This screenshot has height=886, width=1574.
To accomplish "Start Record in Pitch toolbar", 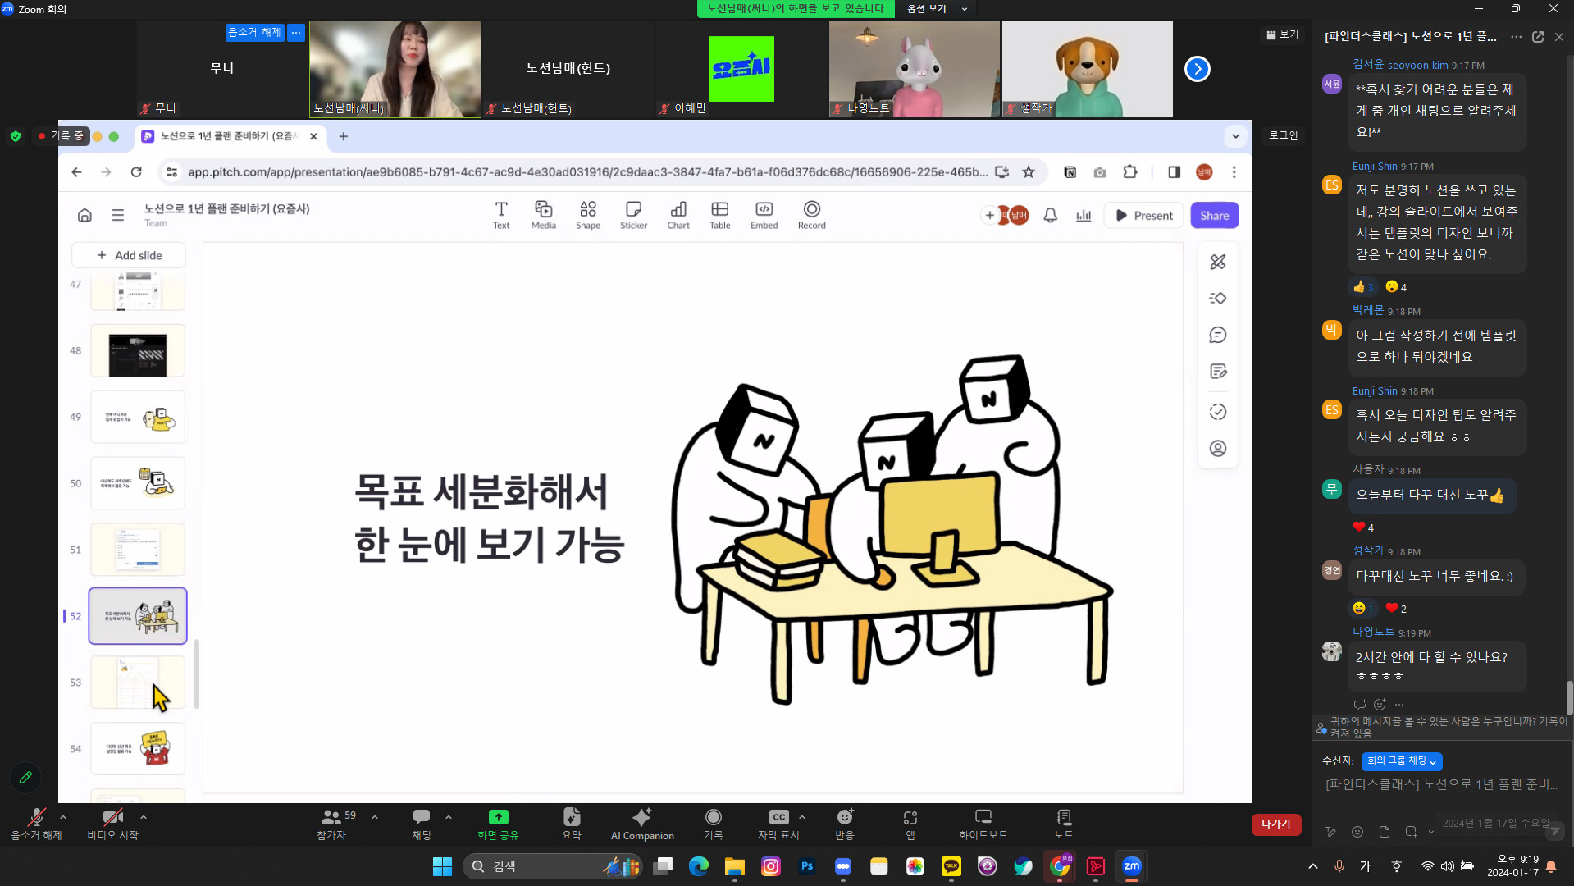I will tap(812, 215).
